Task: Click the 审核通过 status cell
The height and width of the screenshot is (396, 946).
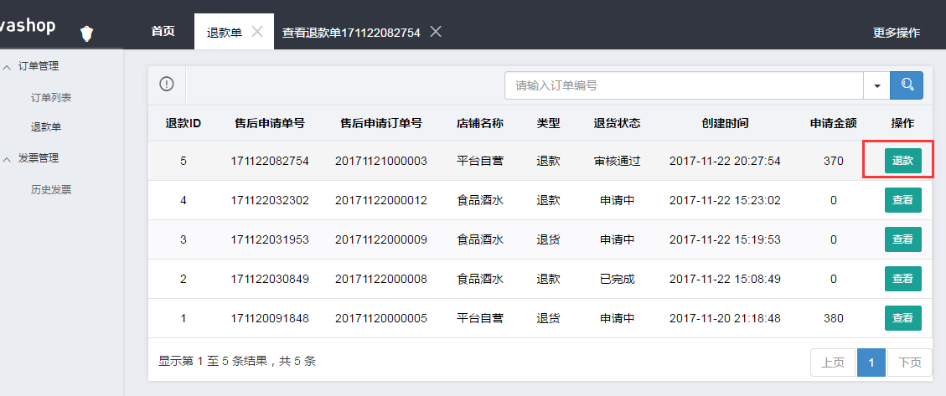Action: coord(618,161)
